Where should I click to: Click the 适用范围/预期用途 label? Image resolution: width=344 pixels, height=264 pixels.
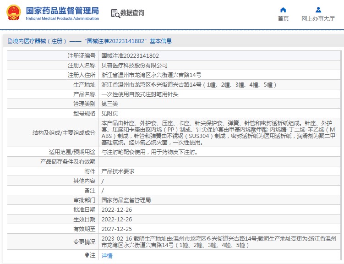[72, 152]
